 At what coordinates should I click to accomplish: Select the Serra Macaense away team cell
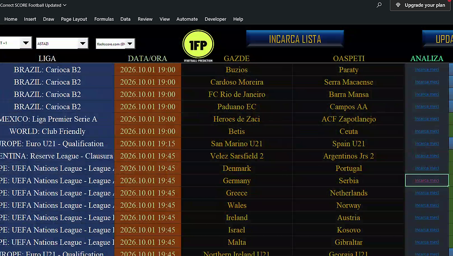click(x=349, y=82)
